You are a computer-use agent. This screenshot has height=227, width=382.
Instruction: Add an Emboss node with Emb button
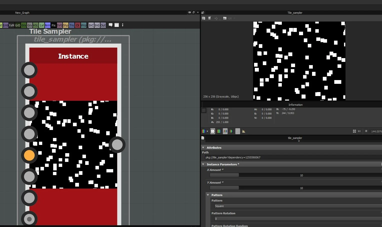(5, 25)
